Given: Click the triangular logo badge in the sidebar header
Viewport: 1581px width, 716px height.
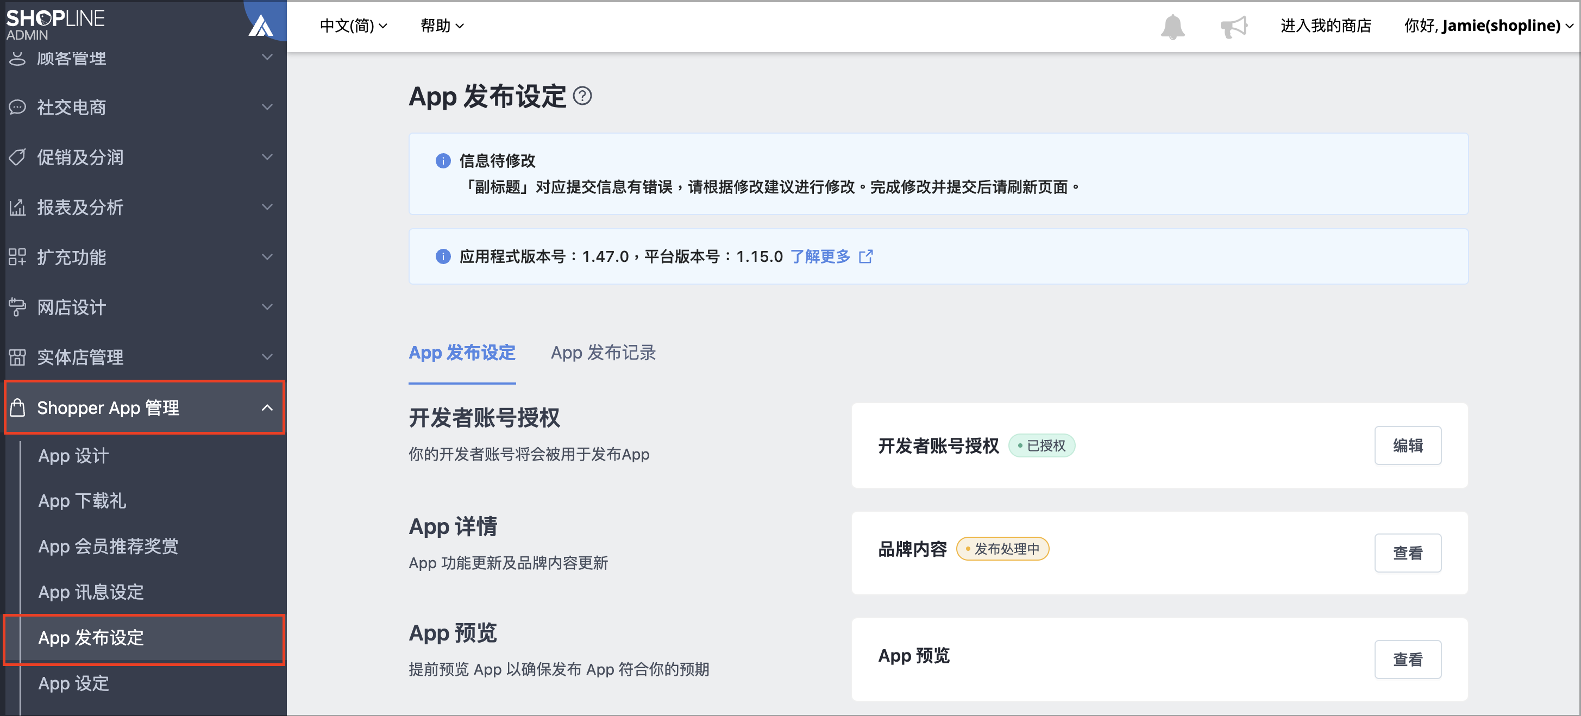Looking at the screenshot, I should [x=261, y=26].
